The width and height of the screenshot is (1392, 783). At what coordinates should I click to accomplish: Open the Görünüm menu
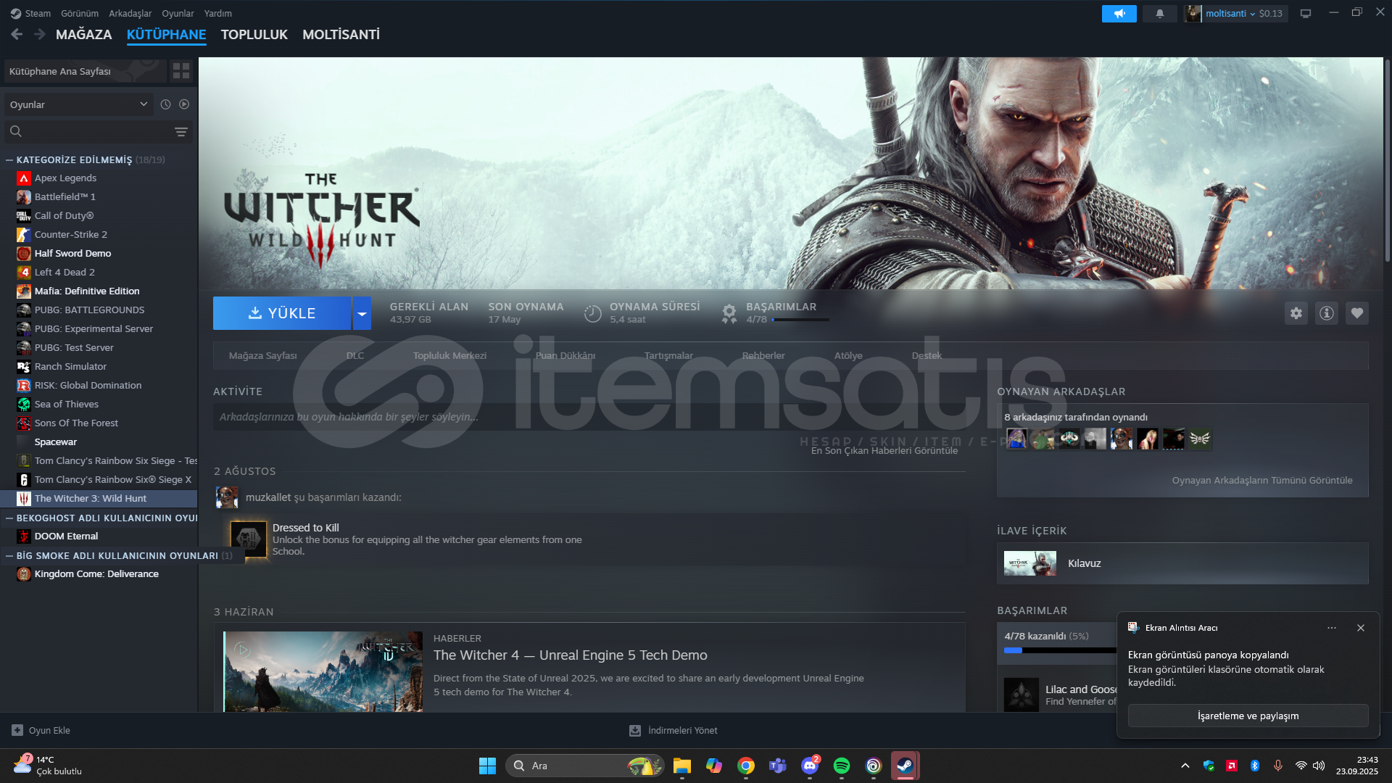80,13
